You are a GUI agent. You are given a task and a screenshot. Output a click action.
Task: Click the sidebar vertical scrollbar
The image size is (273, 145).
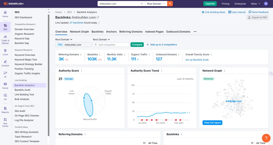[x=49, y=75]
